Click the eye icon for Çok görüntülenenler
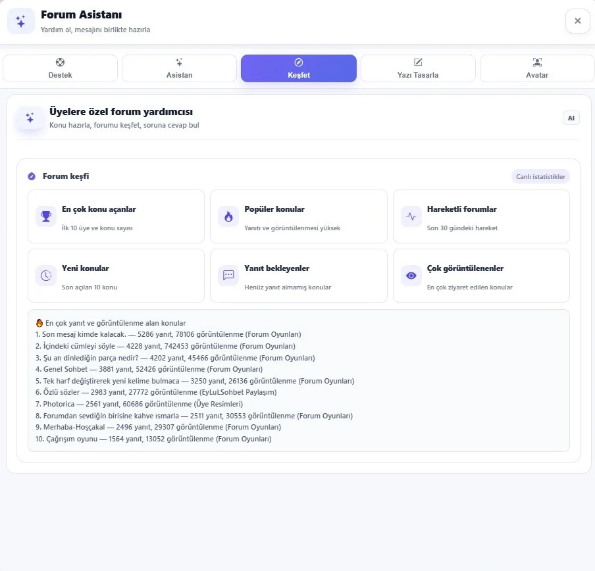595x571 pixels. tap(411, 276)
